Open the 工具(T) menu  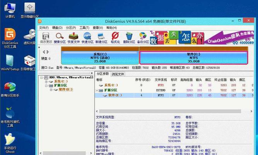pyautogui.click(x=84, y=28)
